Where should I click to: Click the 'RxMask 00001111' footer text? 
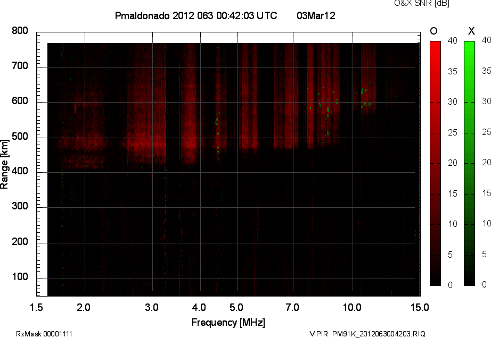44,334
